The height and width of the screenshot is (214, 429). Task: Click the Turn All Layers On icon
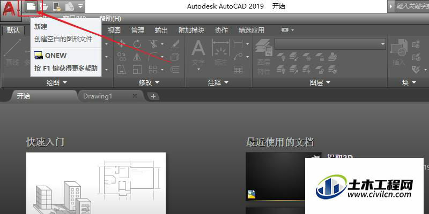281,70
